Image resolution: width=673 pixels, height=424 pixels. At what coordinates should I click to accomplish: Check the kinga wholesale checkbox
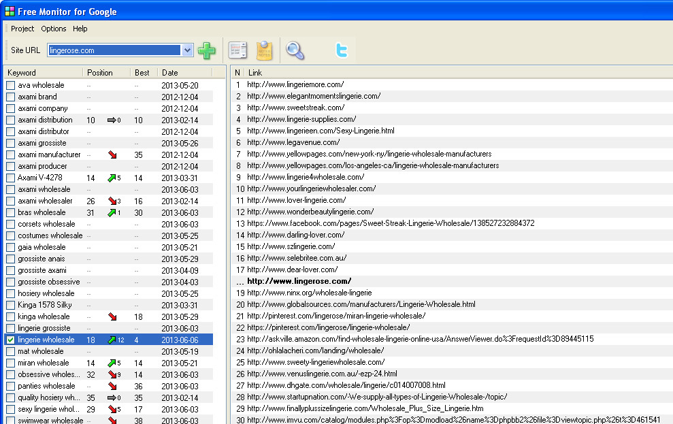pyautogui.click(x=11, y=316)
